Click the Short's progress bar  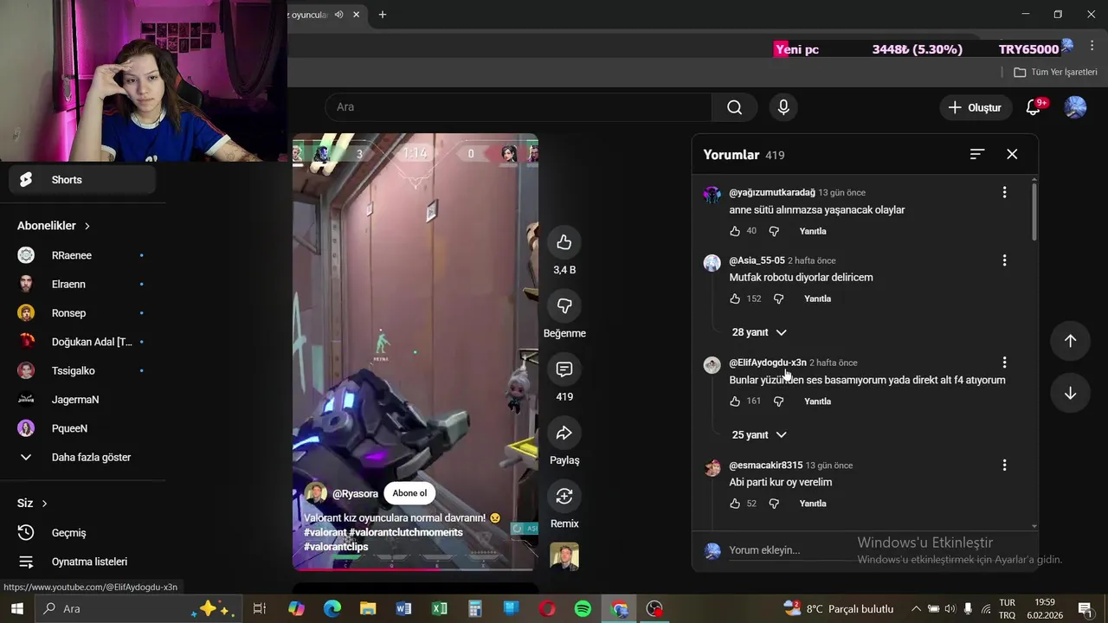click(x=415, y=568)
